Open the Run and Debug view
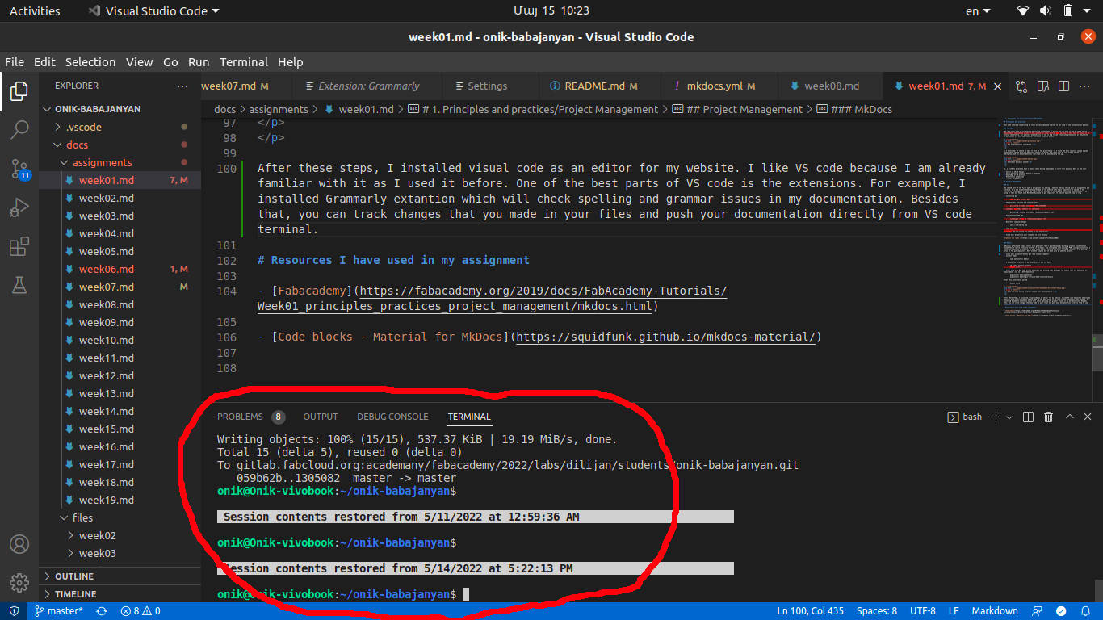1103x620 pixels. 19,207
